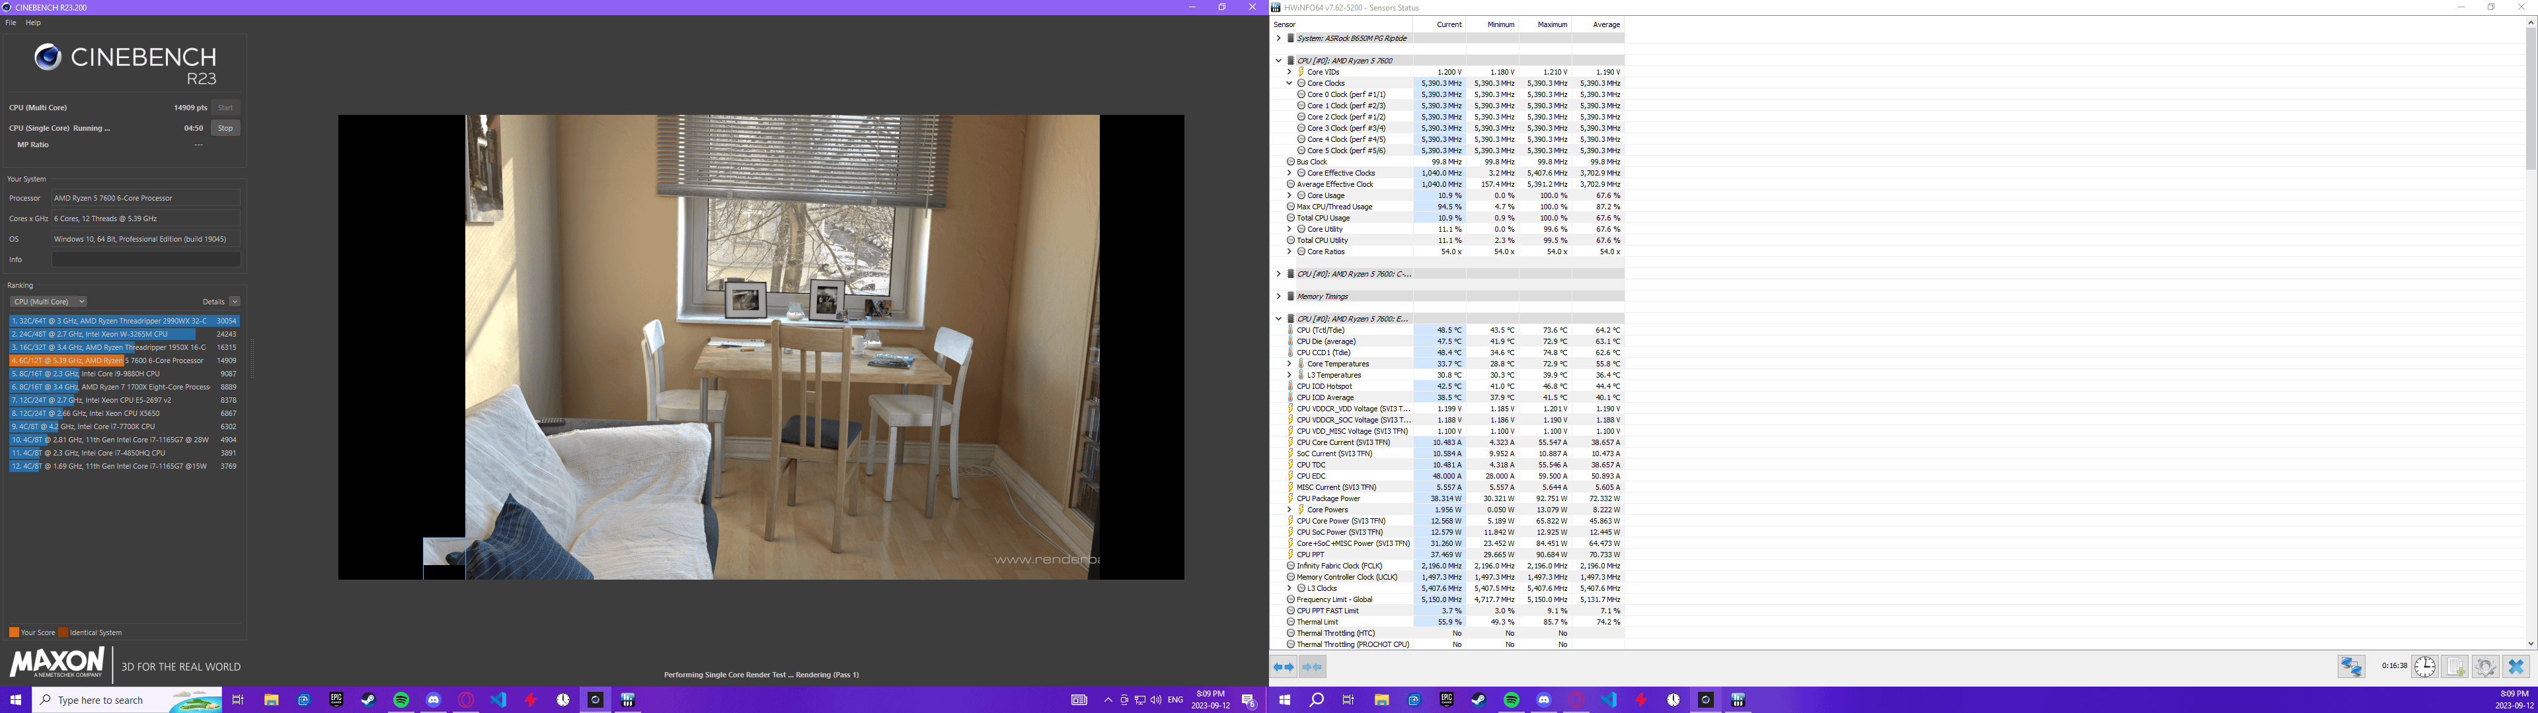2538x713 pixels.
Task: Select the Bus Clock sensor row
Action: pos(1448,162)
